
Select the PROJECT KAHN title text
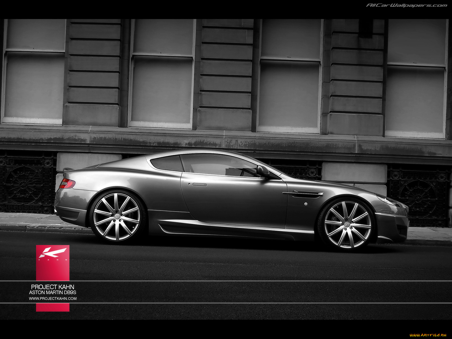[x=53, y=287]
